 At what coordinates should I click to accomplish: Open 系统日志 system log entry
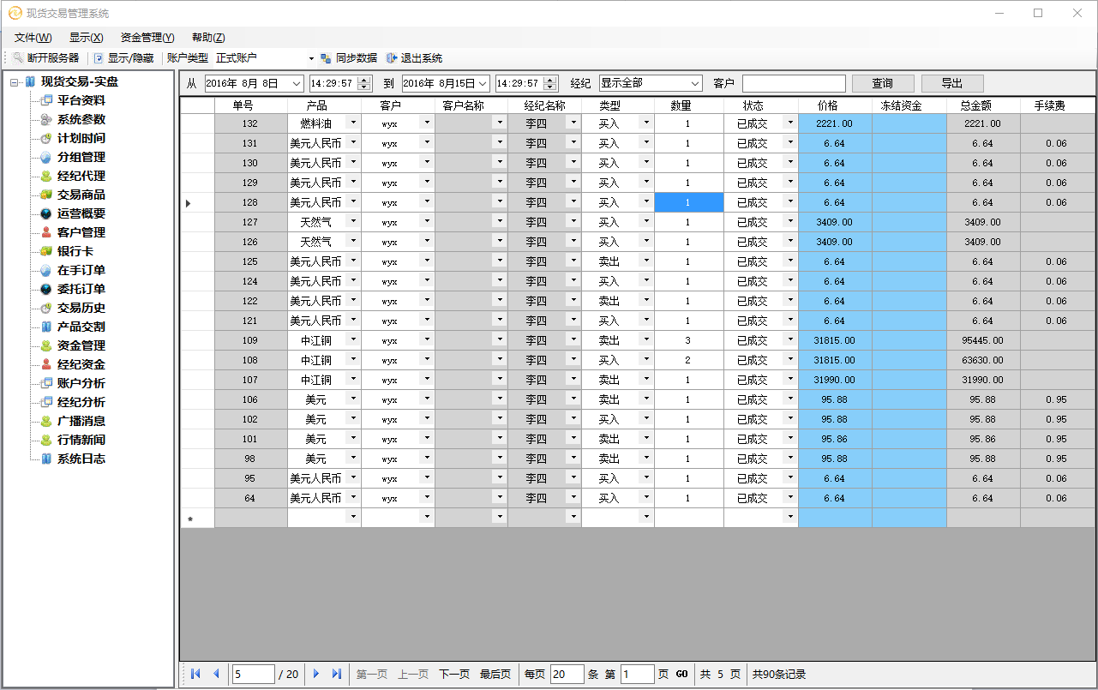point(81,459)
